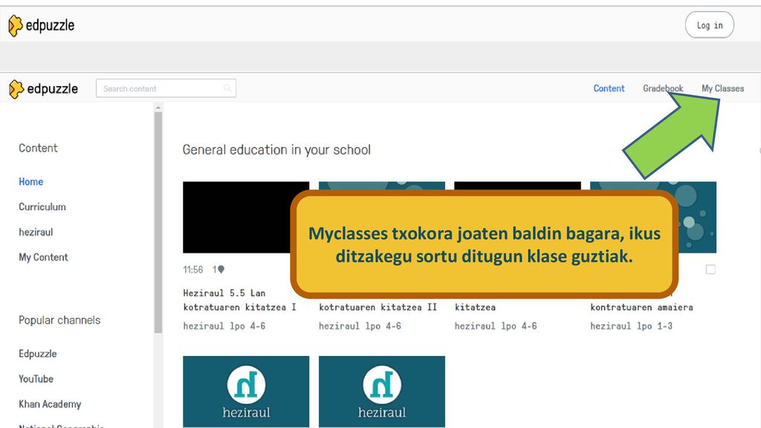Open the YouTube popular channel
This screenshot has width=761, height=428.
pos(36,379)
